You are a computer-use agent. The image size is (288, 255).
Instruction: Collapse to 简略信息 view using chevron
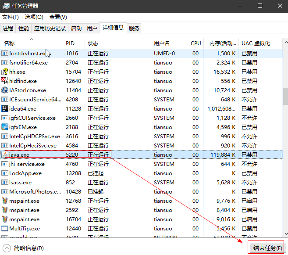click(x=7, y=248)
